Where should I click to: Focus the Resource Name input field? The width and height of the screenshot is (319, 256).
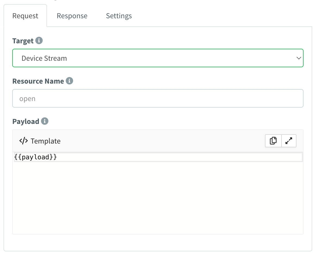pyautogui.click(x=158, y=98)
